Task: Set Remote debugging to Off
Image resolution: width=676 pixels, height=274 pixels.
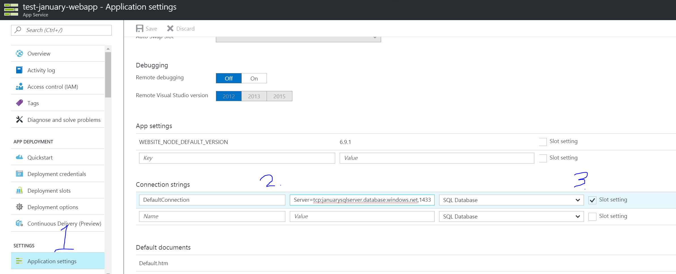Action: coord(229,78)
